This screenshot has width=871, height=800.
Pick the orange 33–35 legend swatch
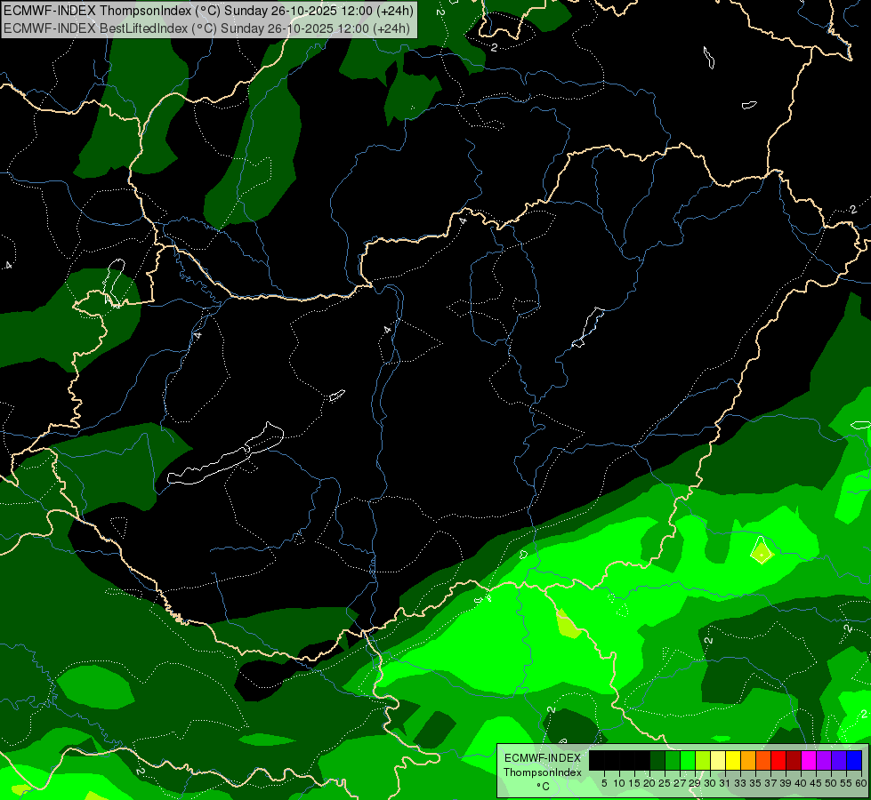(748, 760)
